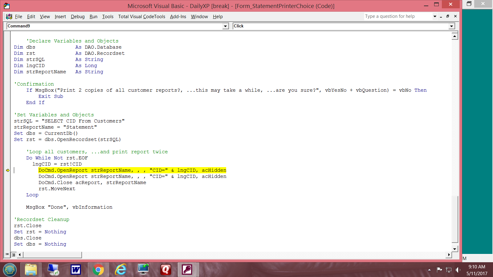
Task: Open the Add-Ins menu
Action: click(178, 17)
